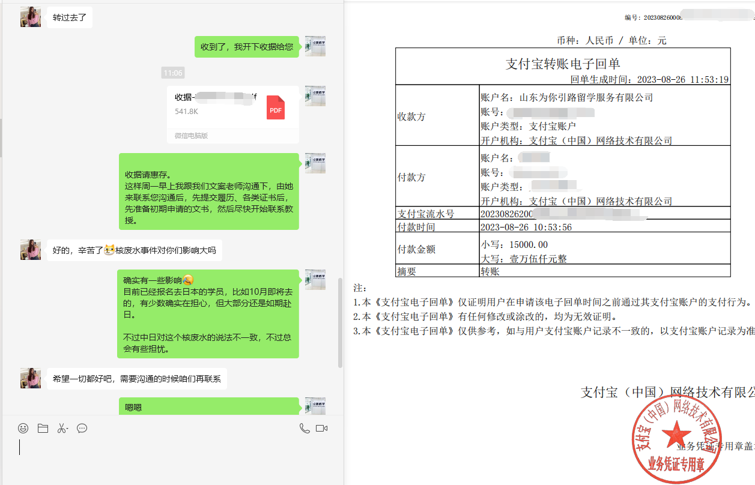This screenshot has height=485, width=755.
Task: Click the 币种：人民币 / 单位：元 line
Action: pos(611,41)
